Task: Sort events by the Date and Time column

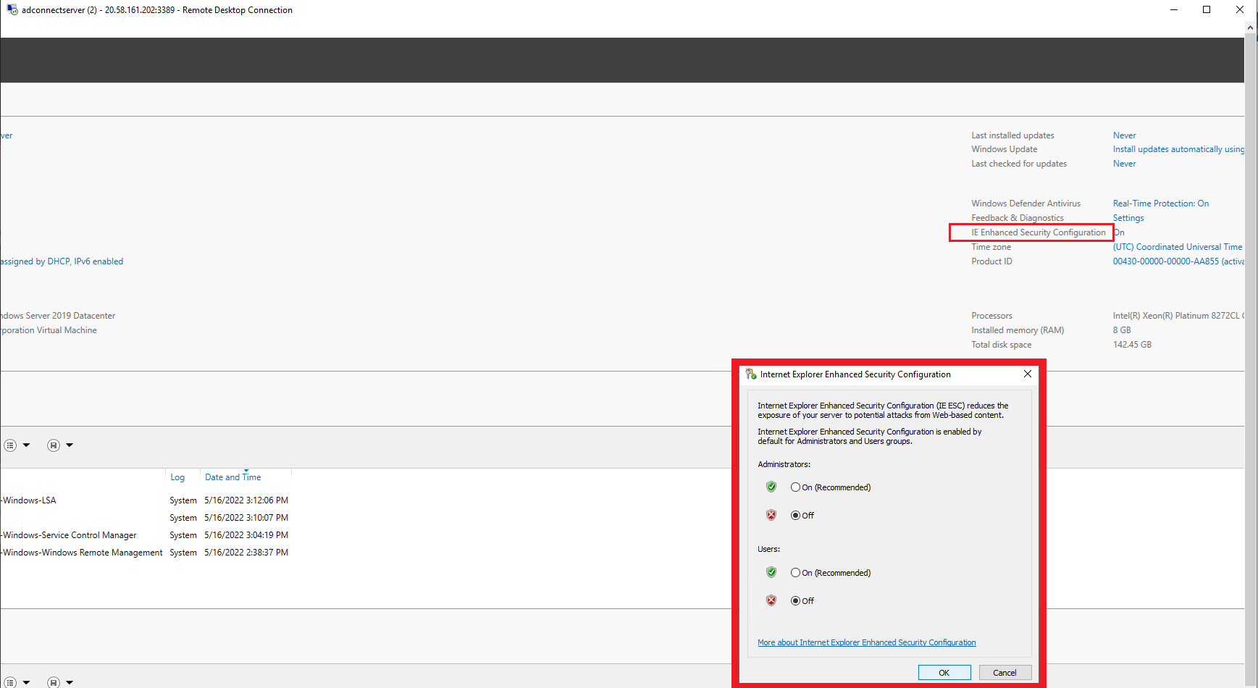Action: 232,477
